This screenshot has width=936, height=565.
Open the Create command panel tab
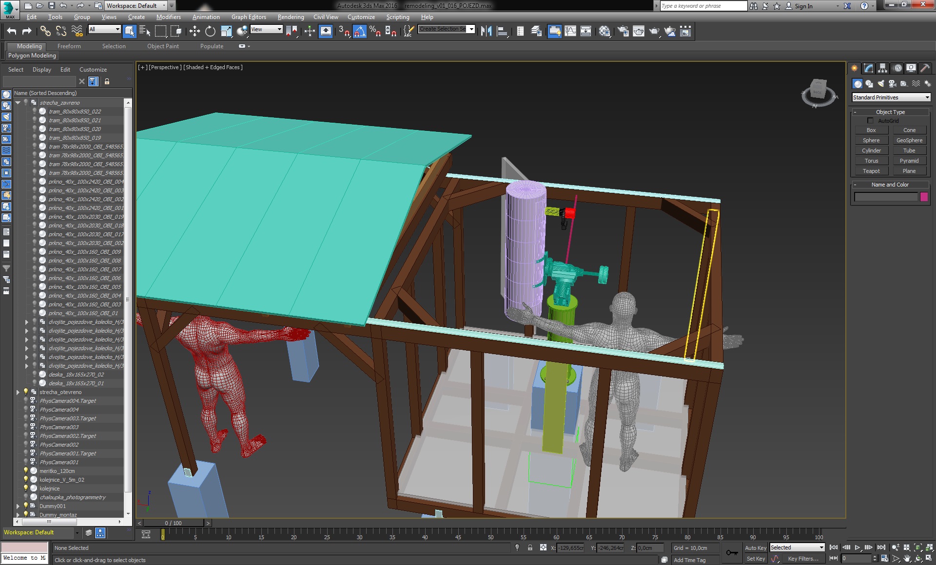[855, 68]
